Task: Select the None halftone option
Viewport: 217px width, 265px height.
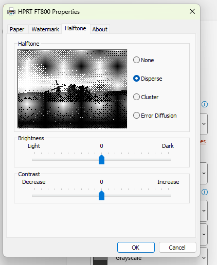Action: coord(143,60)
